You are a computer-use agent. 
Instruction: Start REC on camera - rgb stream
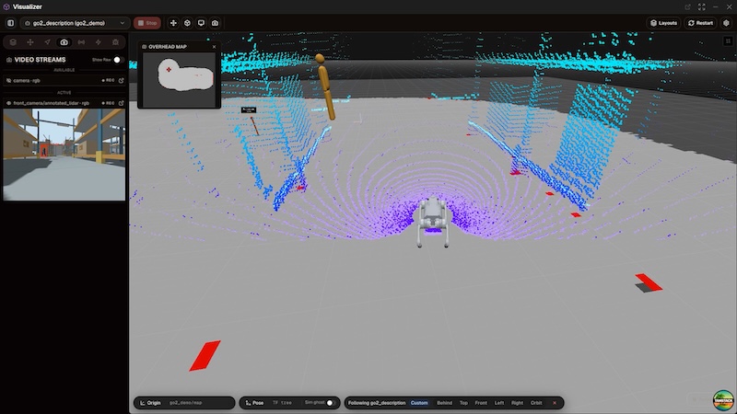click(109, 80)
